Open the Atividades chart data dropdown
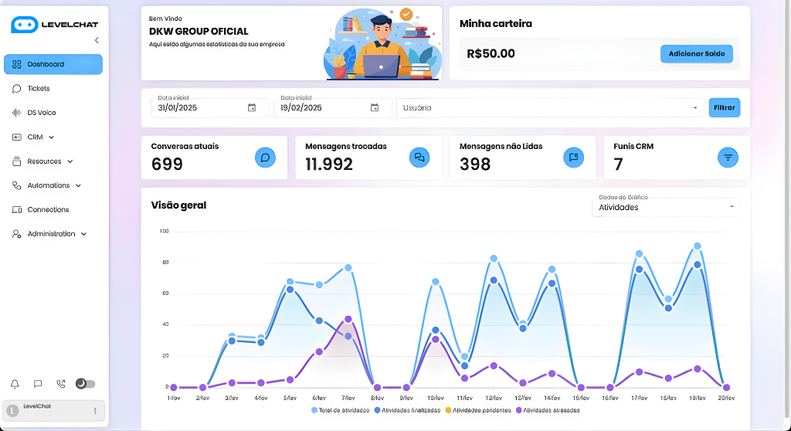The image size is (791, 431). tap(665, 207)
